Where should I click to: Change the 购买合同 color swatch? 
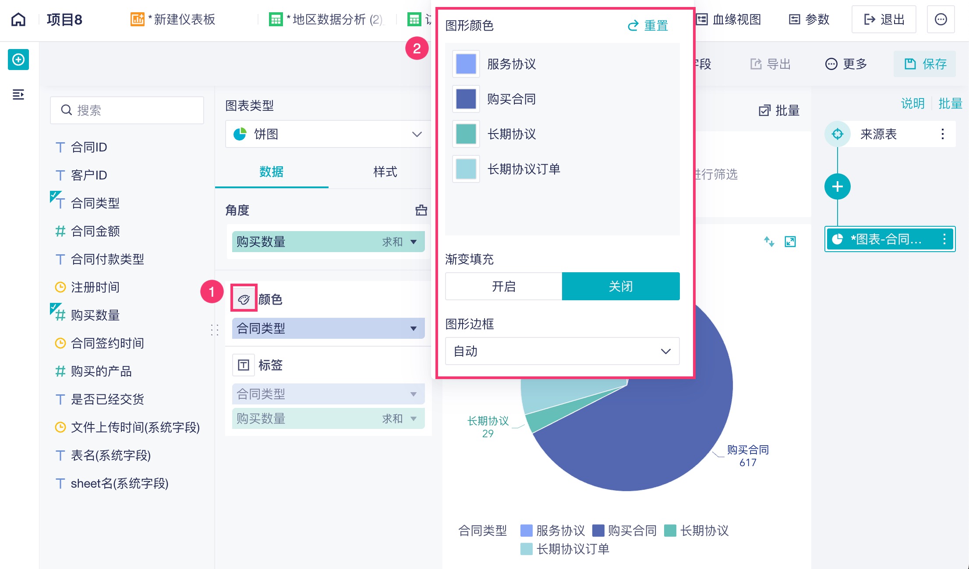tap(466, 99)
